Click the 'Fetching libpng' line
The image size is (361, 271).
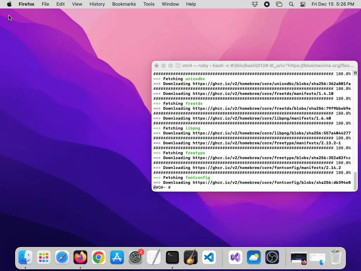(177, 128)
